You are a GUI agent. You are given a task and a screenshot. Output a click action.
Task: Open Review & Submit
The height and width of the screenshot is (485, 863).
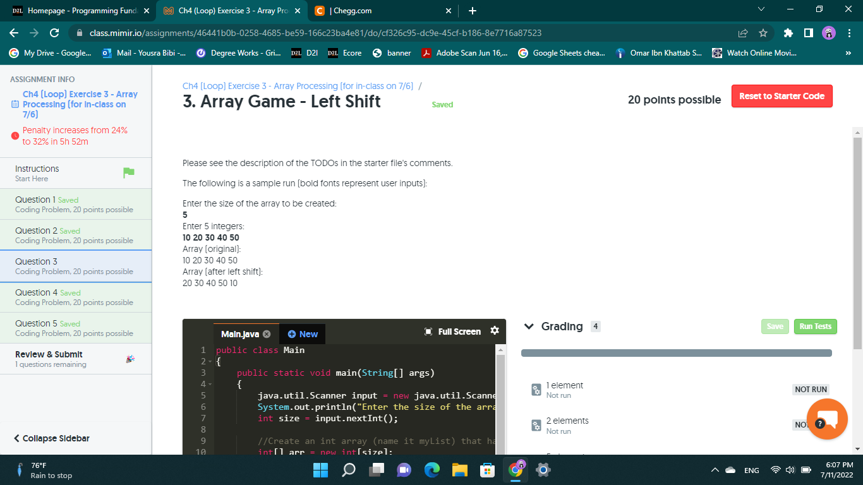[x=76, y=359]
